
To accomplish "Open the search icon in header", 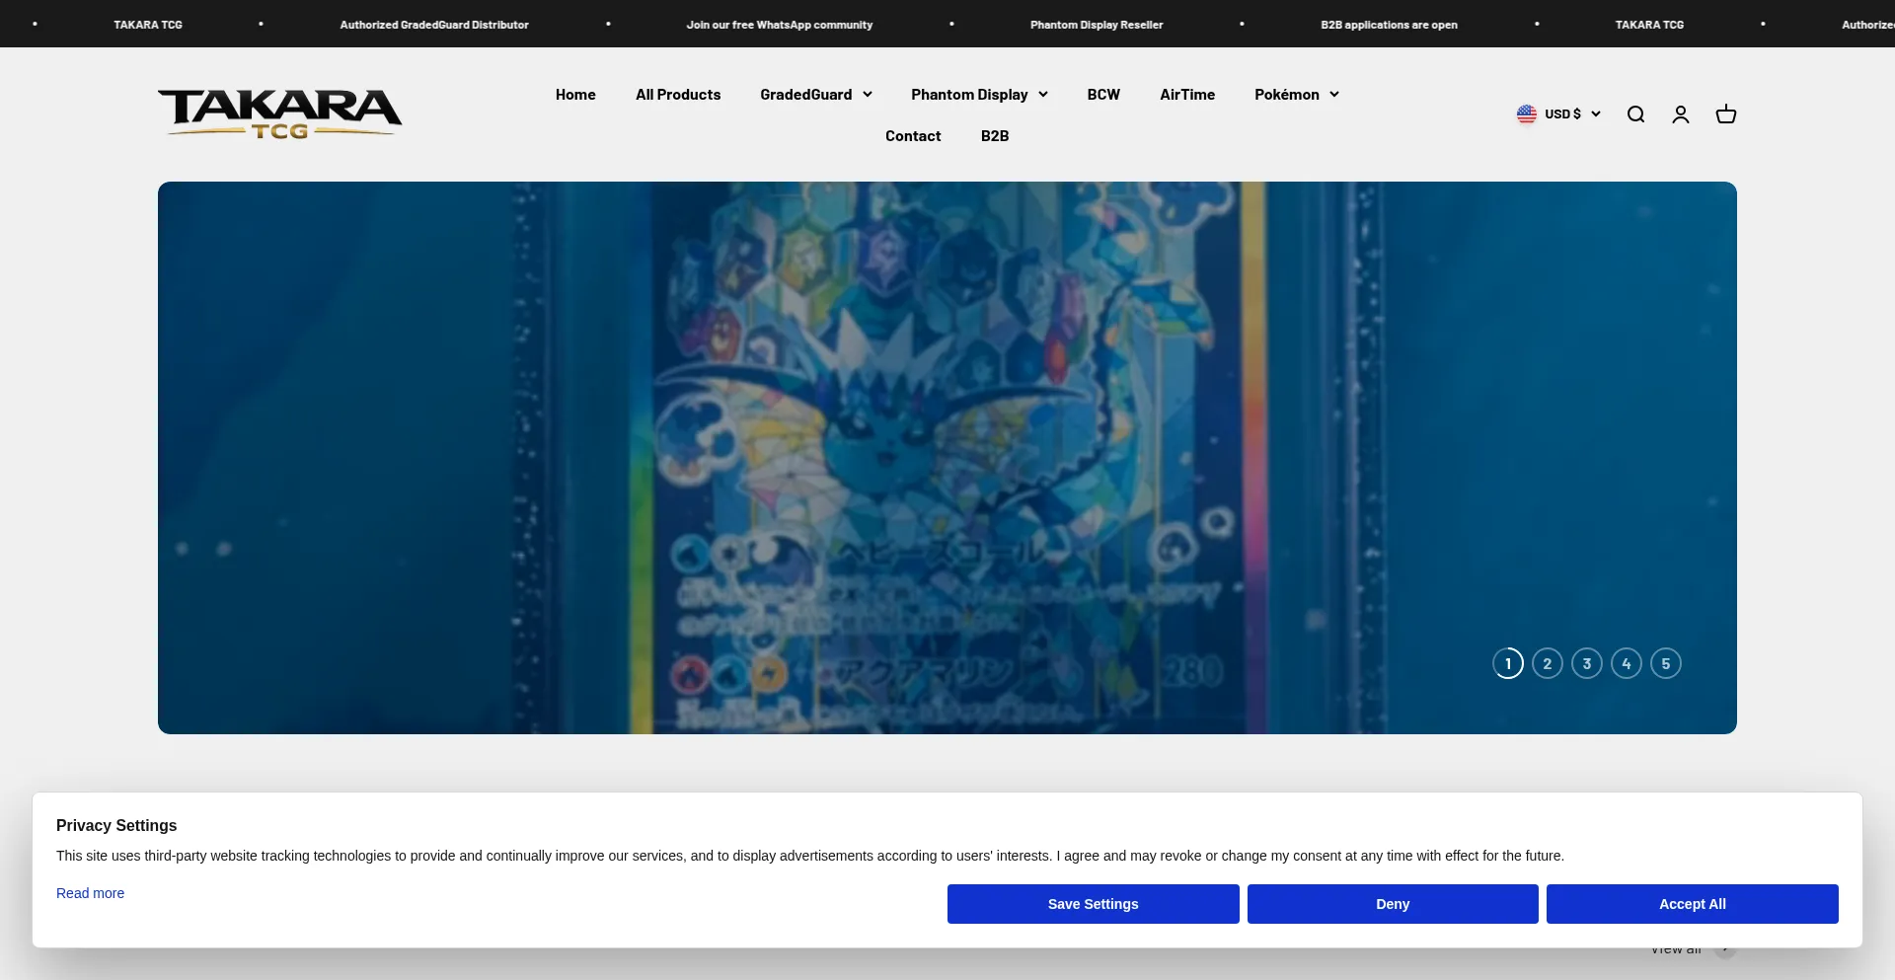I will (x=1635, y=114).
